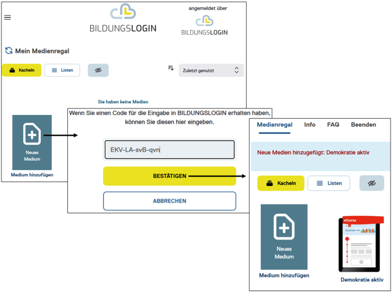392x292 pixels.
Task: Click the Neues Medium tile in left panel
Action: tap(32, 143)
